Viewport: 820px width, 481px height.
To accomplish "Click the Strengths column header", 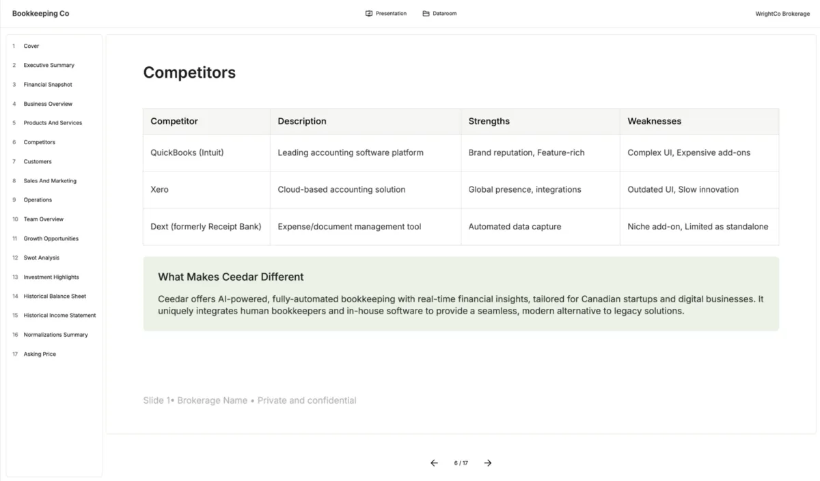I will pyautogui.click(x=541, y=121).
